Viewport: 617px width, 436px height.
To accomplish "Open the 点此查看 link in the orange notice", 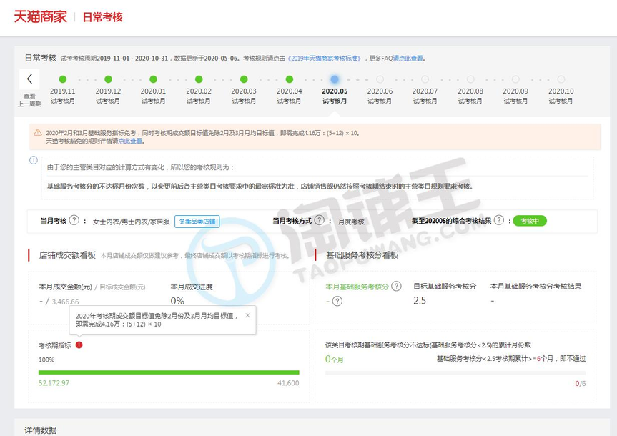I will point(130,141).
